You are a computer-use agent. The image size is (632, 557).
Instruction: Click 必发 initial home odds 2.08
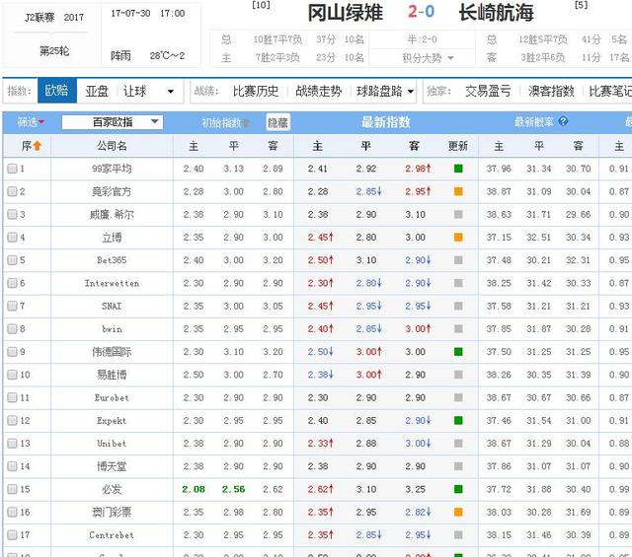pos(194,489)
